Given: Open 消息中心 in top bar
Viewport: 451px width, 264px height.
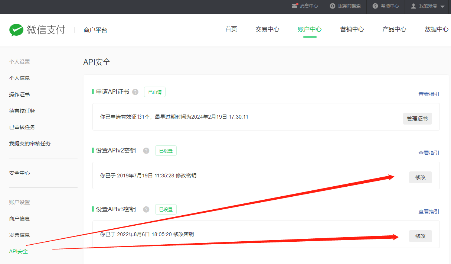Looking at the screenshot, I should point(309,6).
